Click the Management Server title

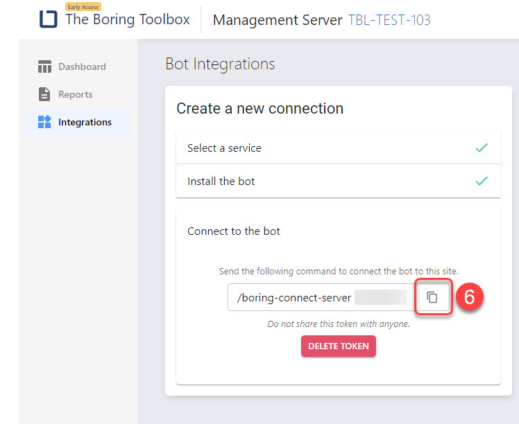278,20
